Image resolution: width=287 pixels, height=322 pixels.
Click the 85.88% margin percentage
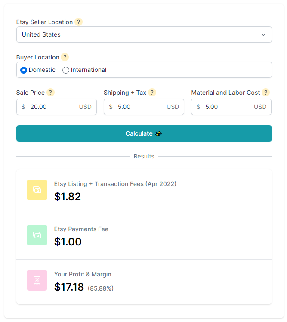coord(101,288)
